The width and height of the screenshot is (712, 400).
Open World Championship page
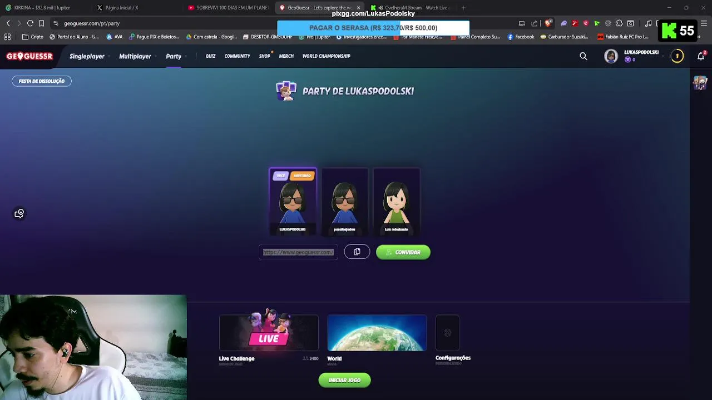click(327, 56)
